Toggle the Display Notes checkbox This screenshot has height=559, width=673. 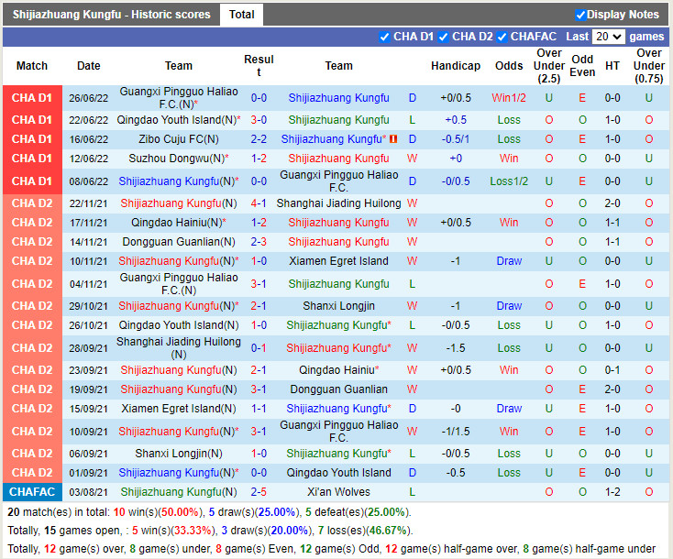tap(580, 15)
